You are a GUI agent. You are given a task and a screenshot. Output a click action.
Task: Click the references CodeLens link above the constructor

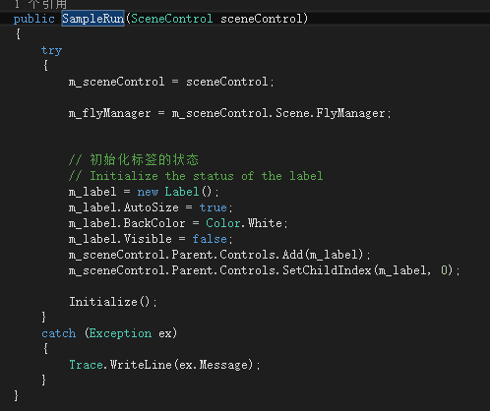(40, 4)
